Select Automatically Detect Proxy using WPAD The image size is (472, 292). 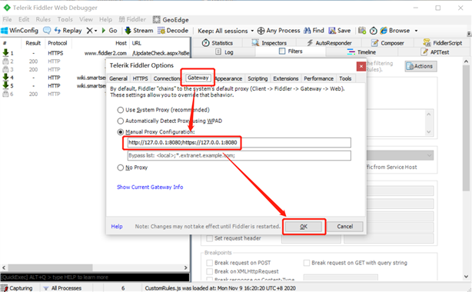point(121,121)
